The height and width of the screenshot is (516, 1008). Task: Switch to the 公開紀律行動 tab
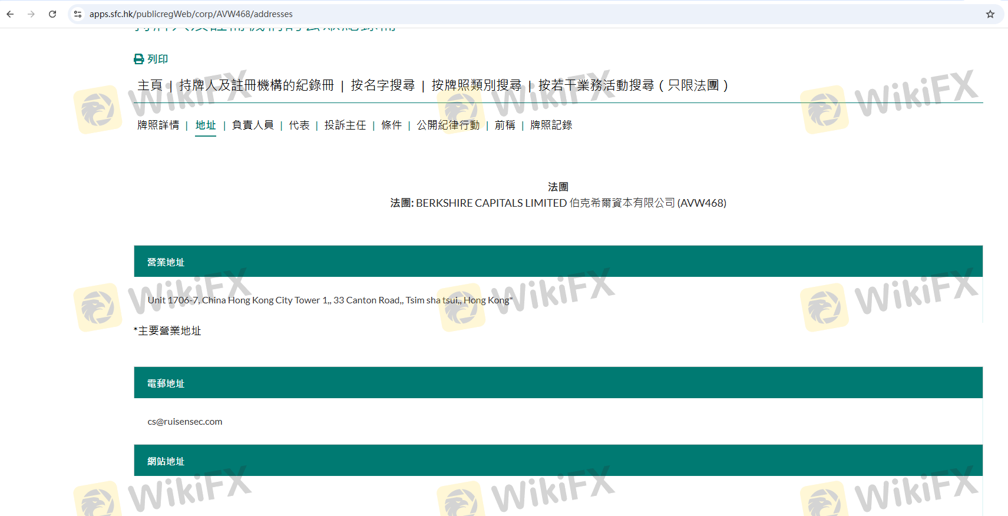point(448,125)
